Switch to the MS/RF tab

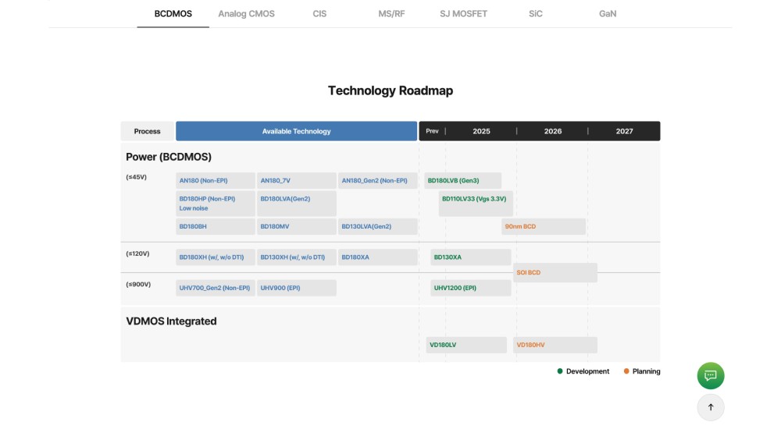pyautogui.click(x=391, y=14)
